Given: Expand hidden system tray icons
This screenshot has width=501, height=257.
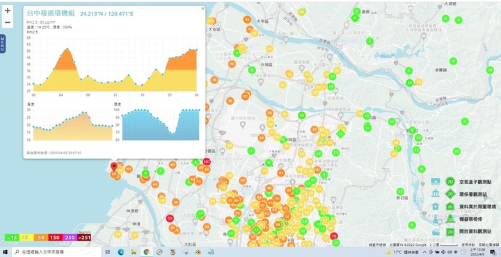Looking at the screenshot, I should tap(424, 252).
